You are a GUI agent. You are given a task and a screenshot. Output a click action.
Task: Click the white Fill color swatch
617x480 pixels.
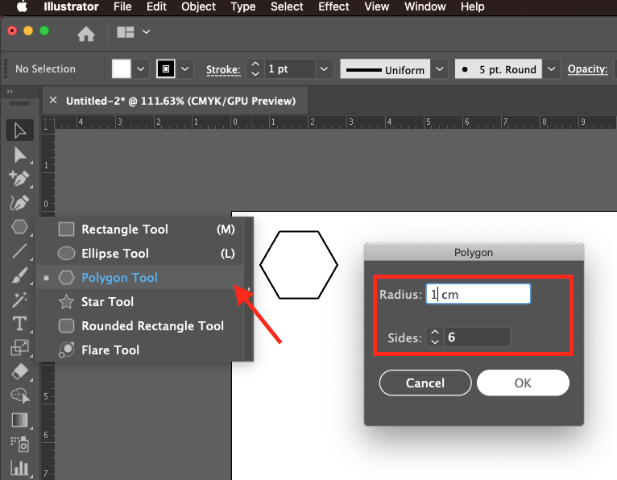click(x=122, y=69)
